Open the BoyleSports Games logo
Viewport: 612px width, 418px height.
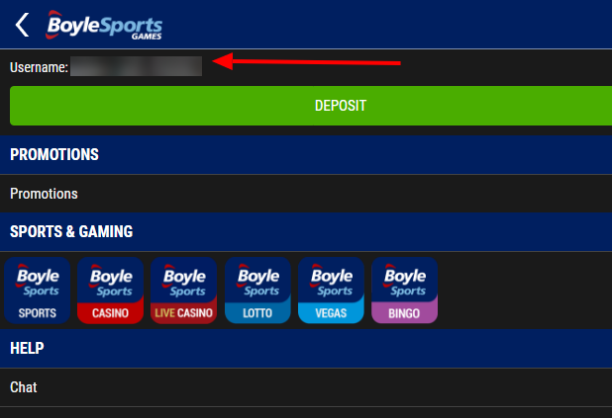pos(104,26)
